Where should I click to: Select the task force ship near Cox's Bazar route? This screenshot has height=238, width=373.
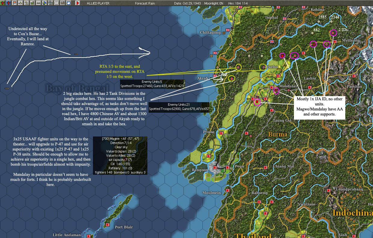[76, 54]
